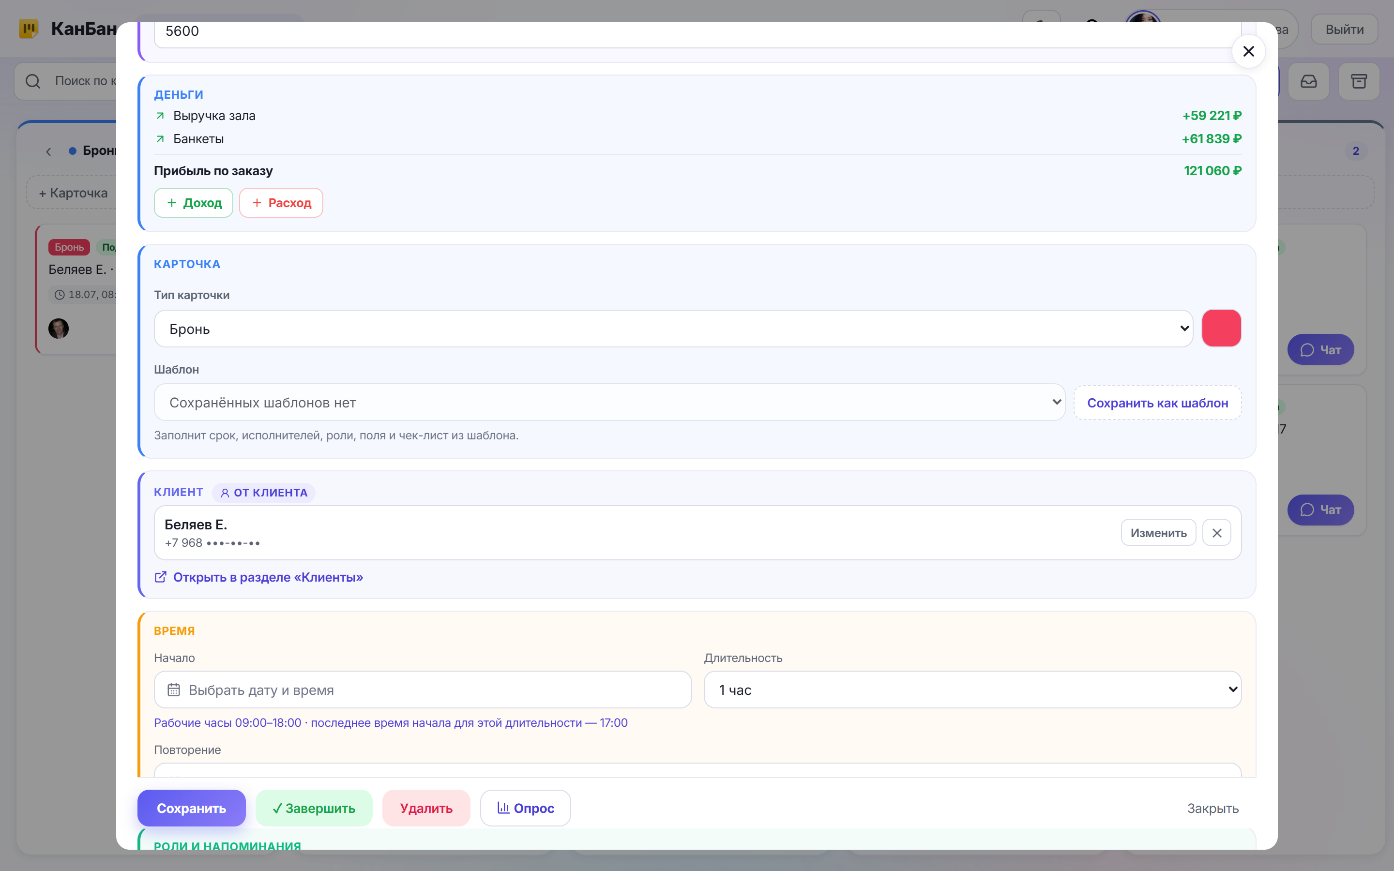
Task: Open the Тип карточки dropdown showing Бронь
Action: click(x=673, y=329)
